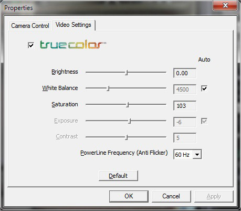Viewport: 241px width, 211px height.
Task: Uncheck the TrueColor checkbox
Action: click(x=31, y=45)
